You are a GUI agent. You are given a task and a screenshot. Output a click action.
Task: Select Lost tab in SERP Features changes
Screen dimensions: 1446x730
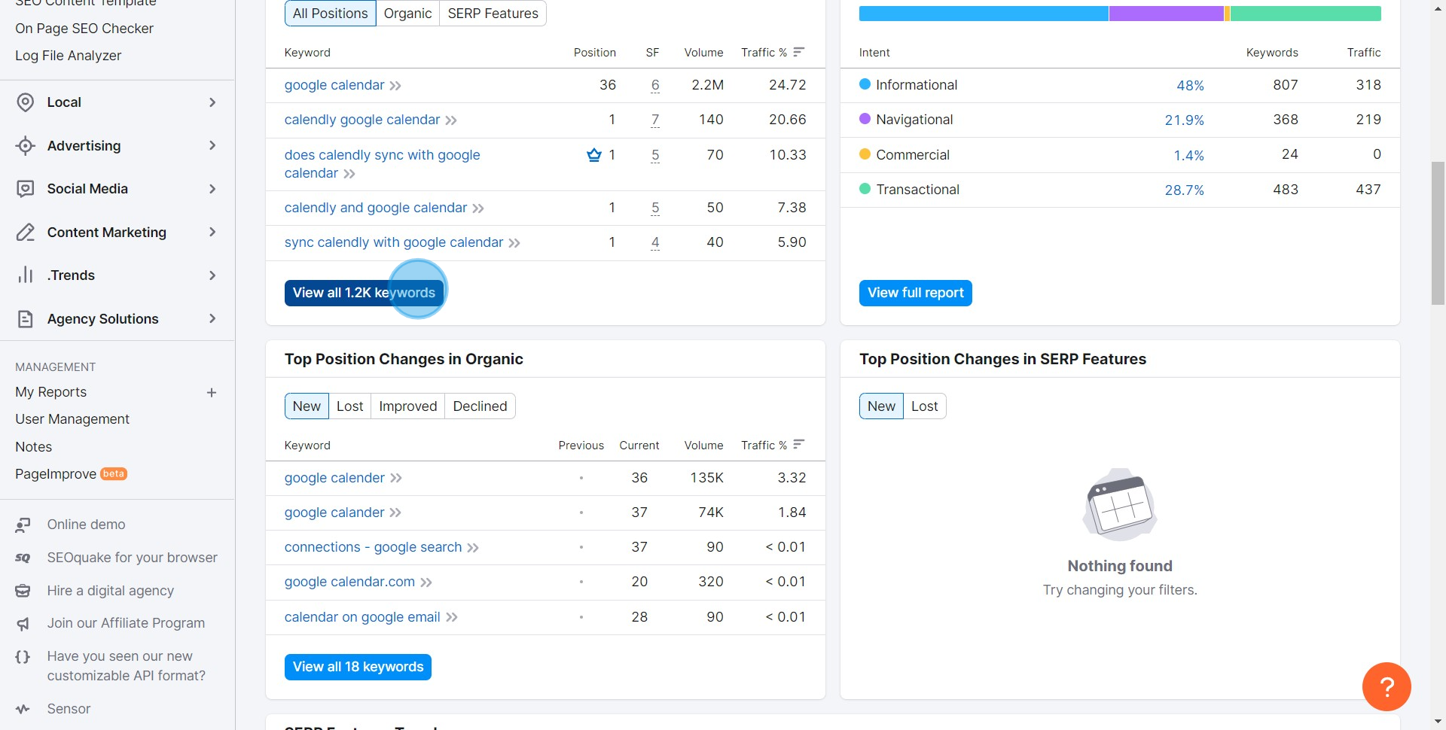(924, 406)
